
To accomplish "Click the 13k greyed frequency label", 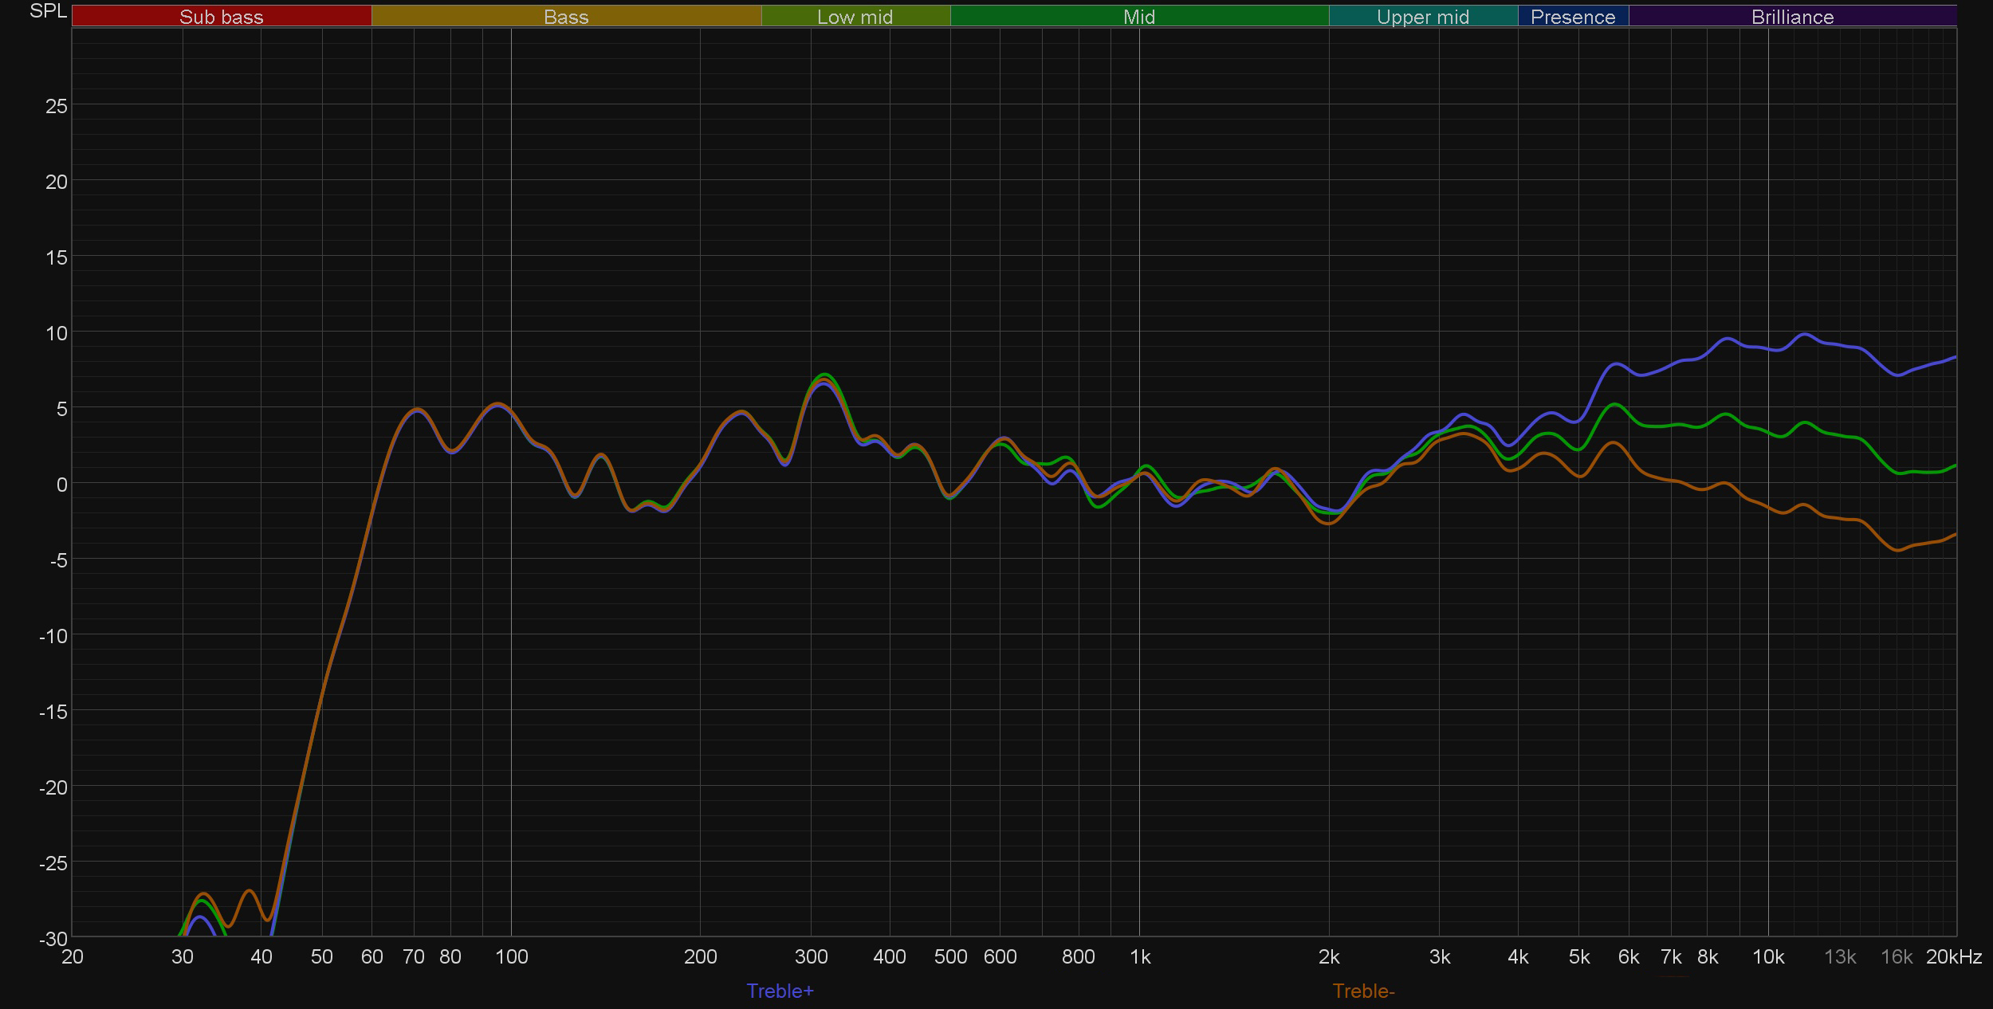I will 1840,957.
